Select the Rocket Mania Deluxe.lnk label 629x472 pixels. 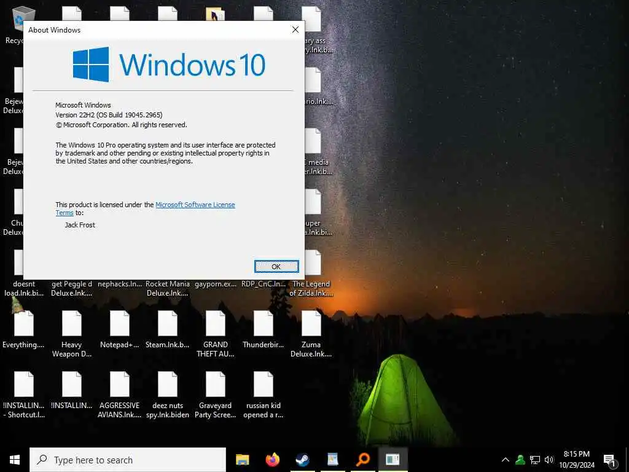pos(167,289)
